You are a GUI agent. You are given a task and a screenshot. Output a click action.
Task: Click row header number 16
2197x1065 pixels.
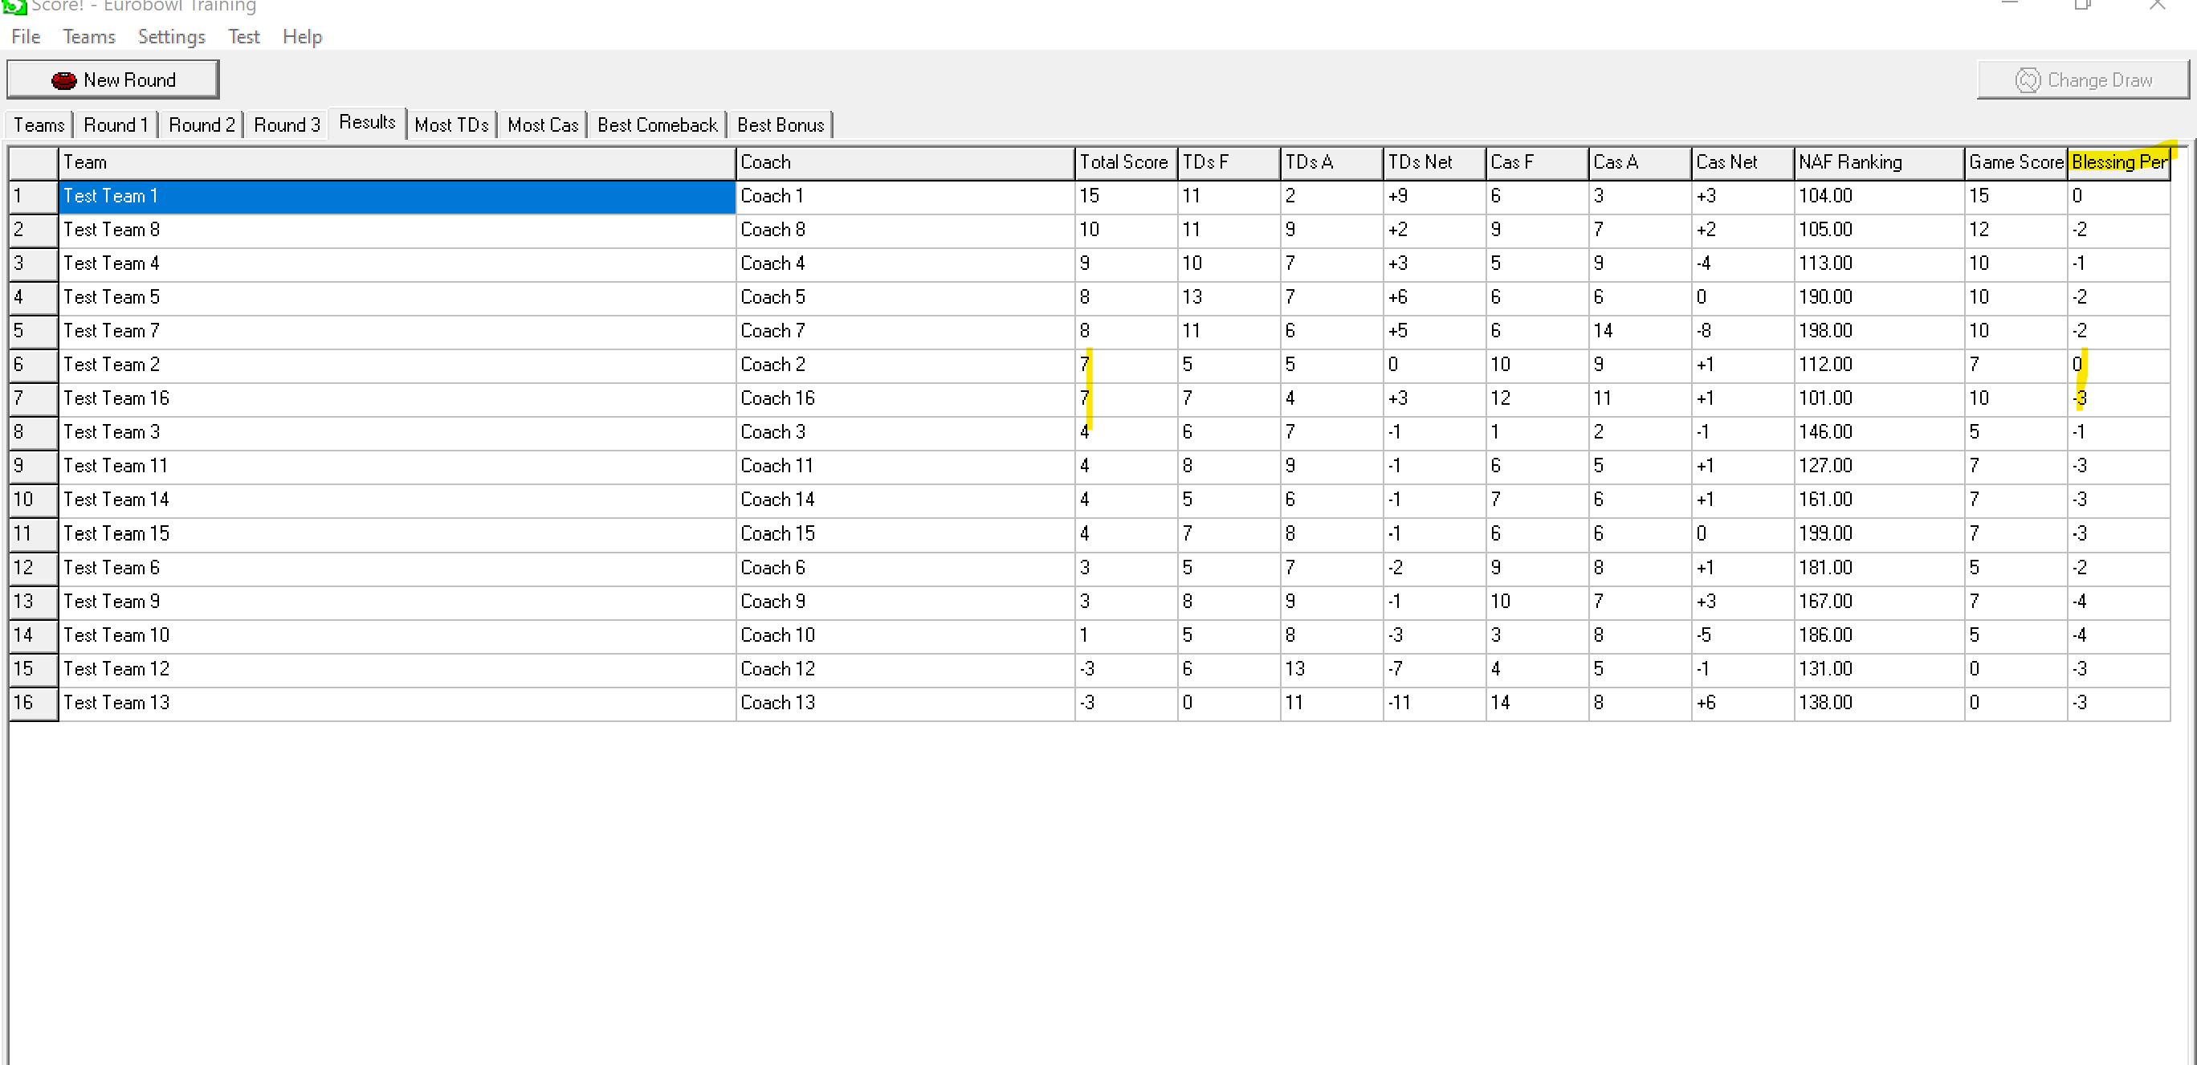tap(33, 704)
